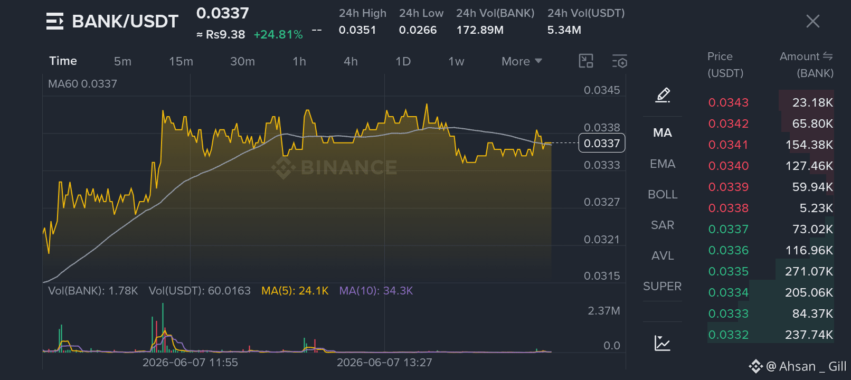Enable the AVL indicator
This screenshot has width=851, height=380.
(663, 255)
